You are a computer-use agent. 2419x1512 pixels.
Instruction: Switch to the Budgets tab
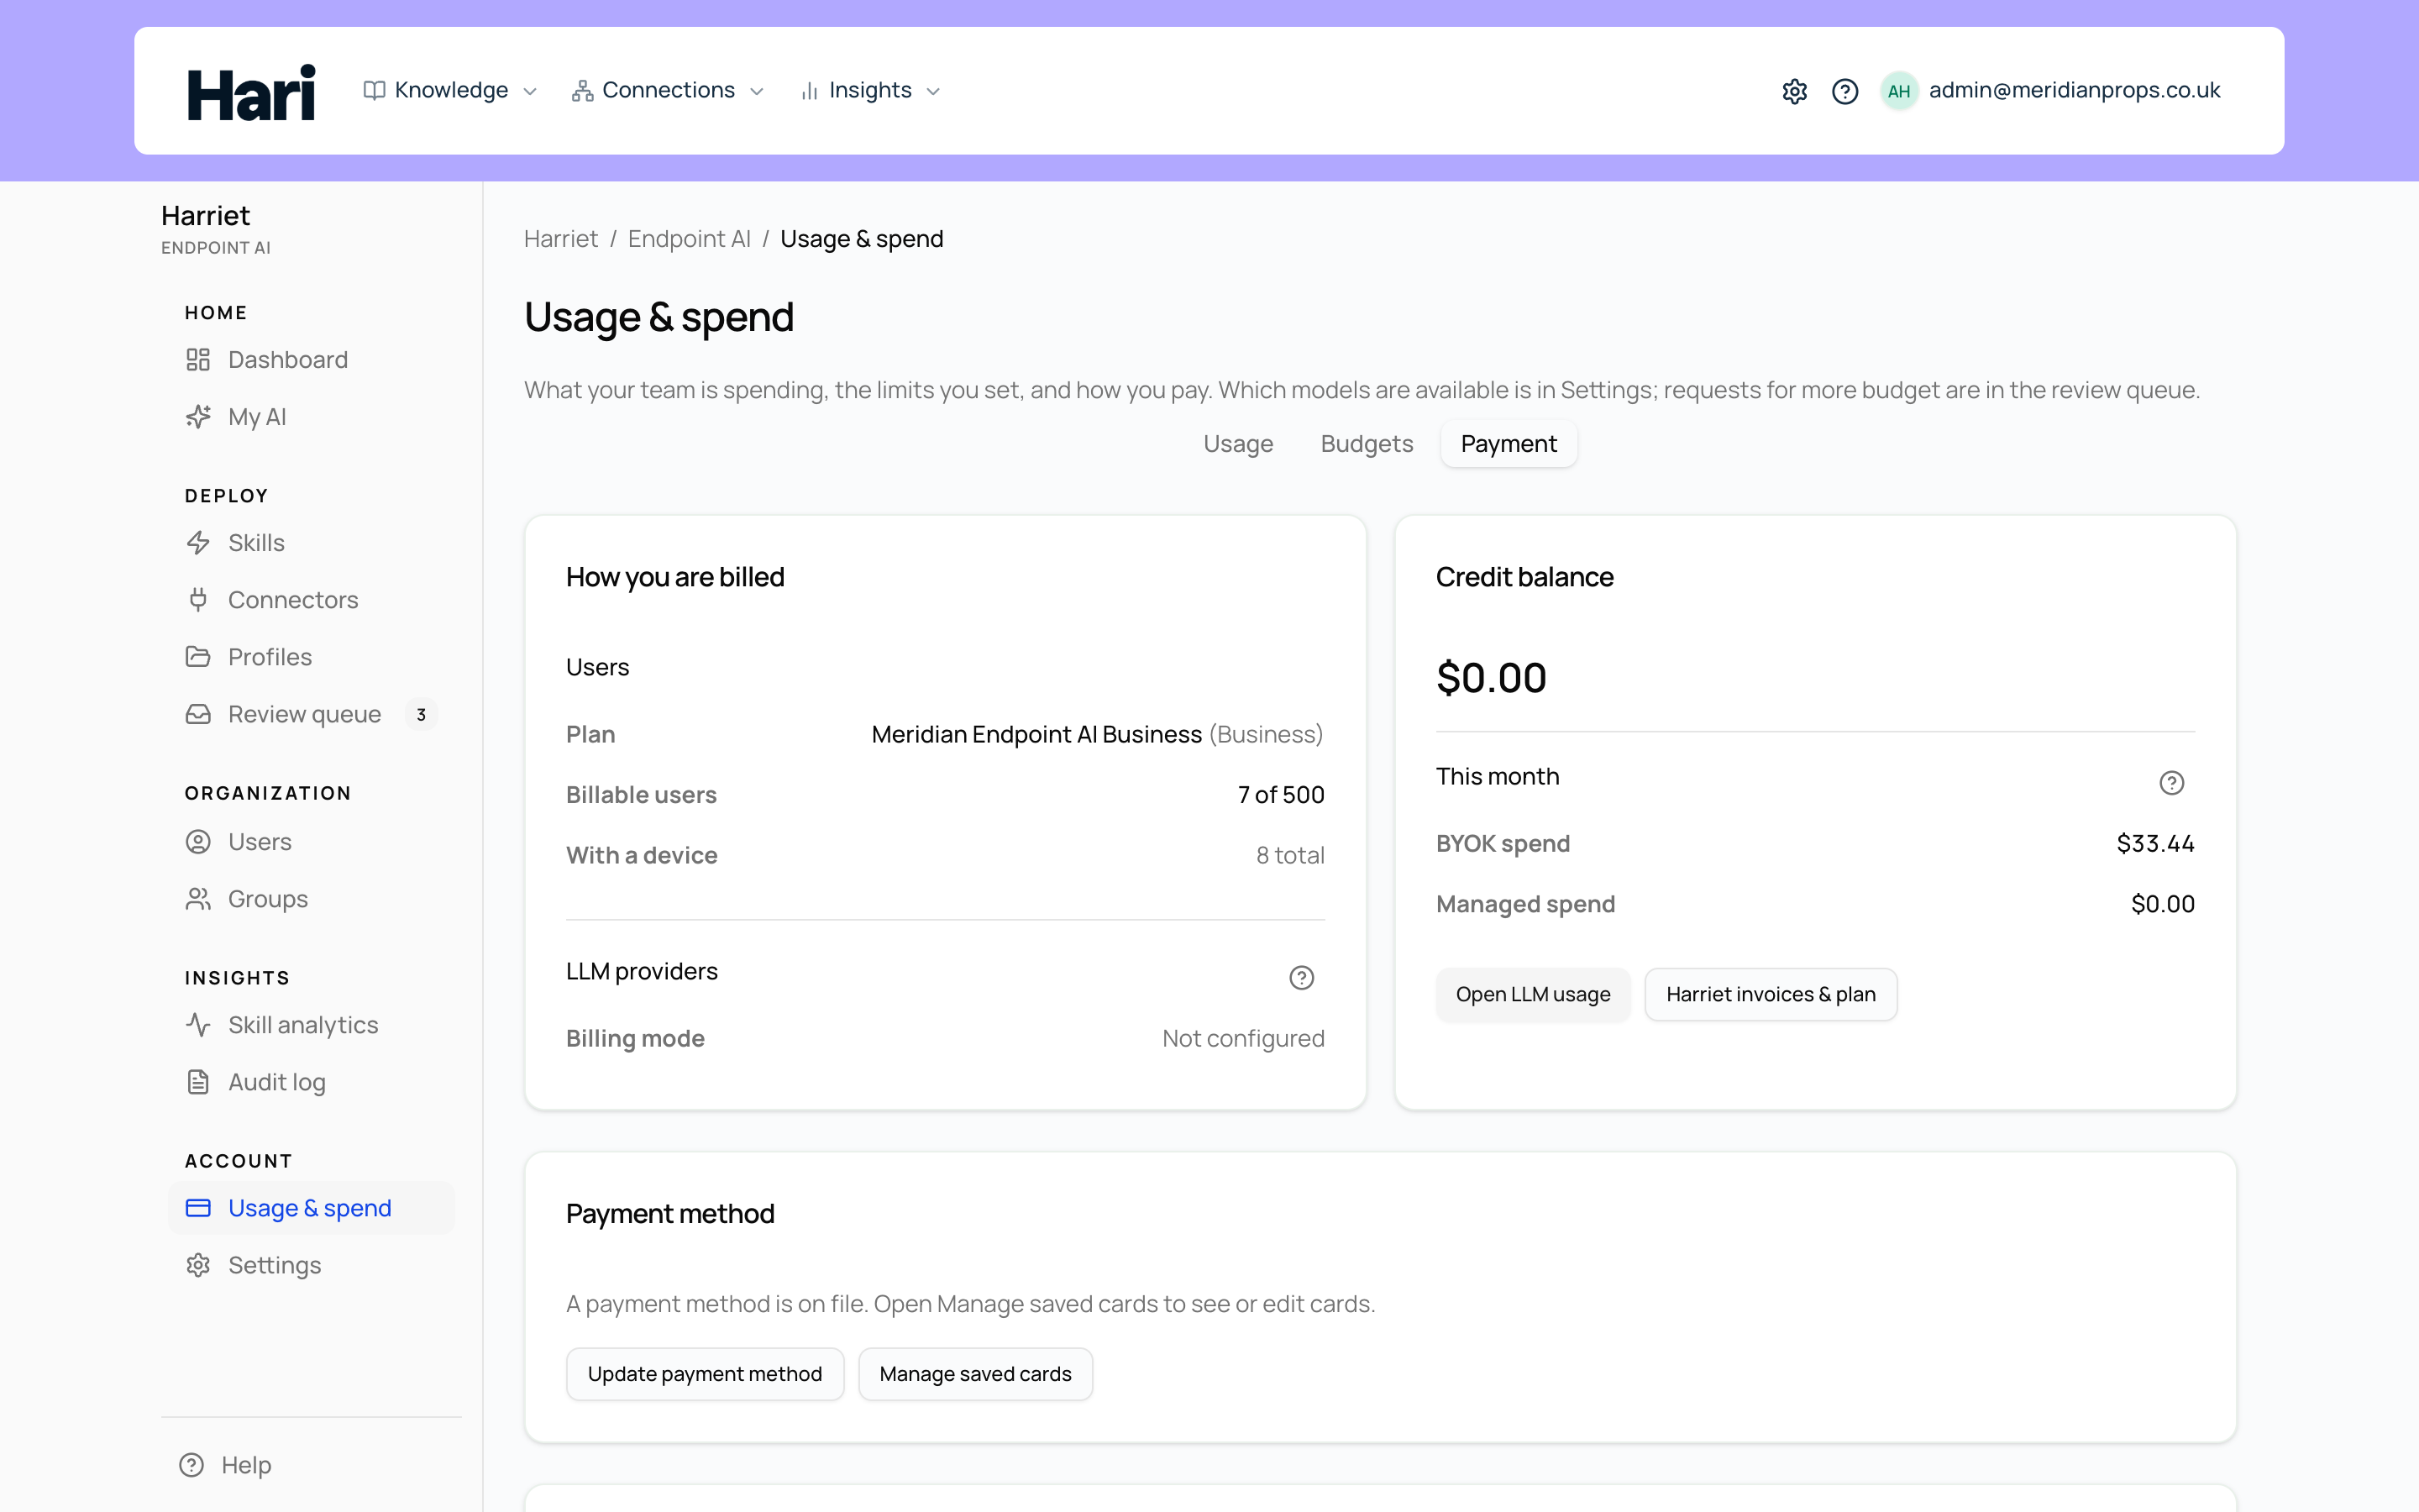tap(1367, 444)
